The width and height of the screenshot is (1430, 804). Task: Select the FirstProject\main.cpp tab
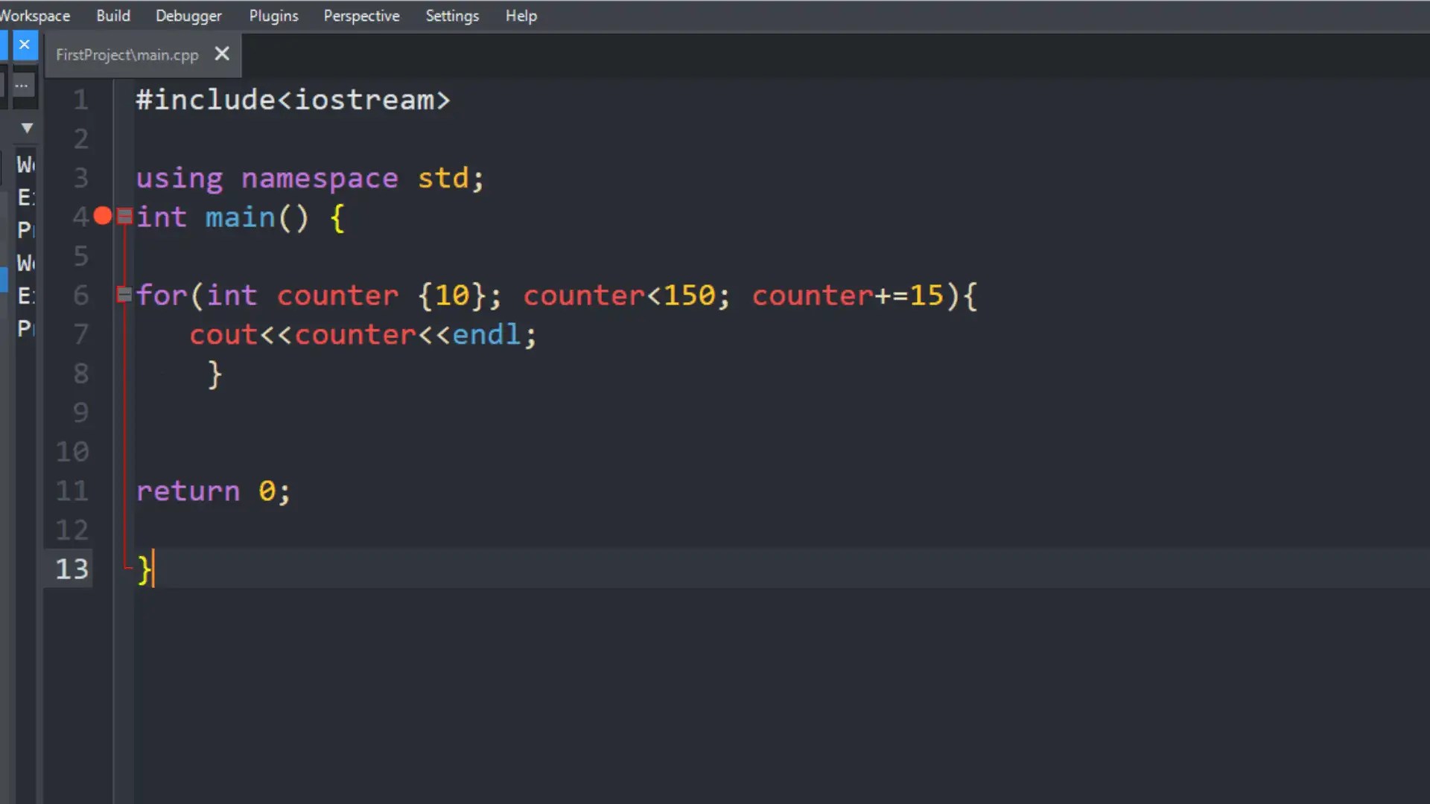pos(127,55)
